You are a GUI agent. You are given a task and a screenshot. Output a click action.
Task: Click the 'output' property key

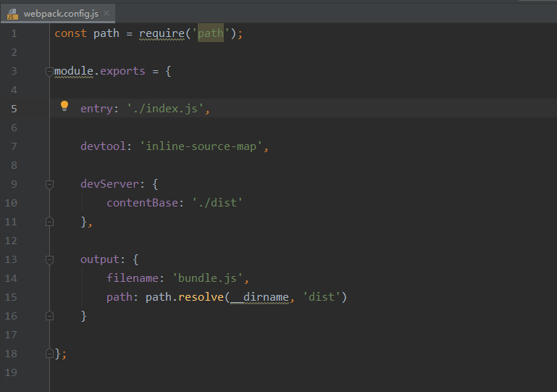coord(100,259)
